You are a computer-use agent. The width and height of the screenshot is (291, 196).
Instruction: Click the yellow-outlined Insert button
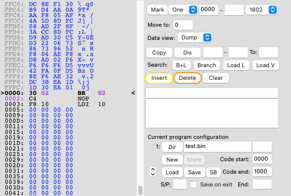coord(159,78)
